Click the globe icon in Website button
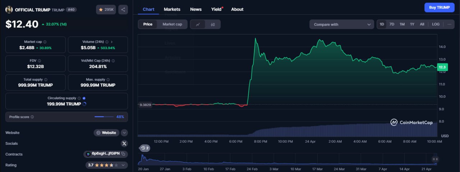 click(x=99, y=133)
